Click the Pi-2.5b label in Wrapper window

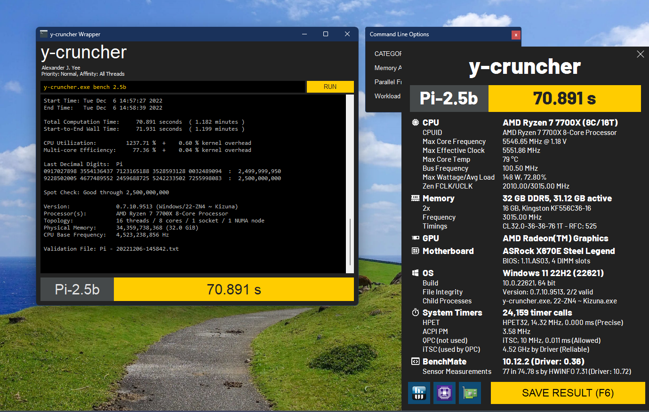coord(77,289)
